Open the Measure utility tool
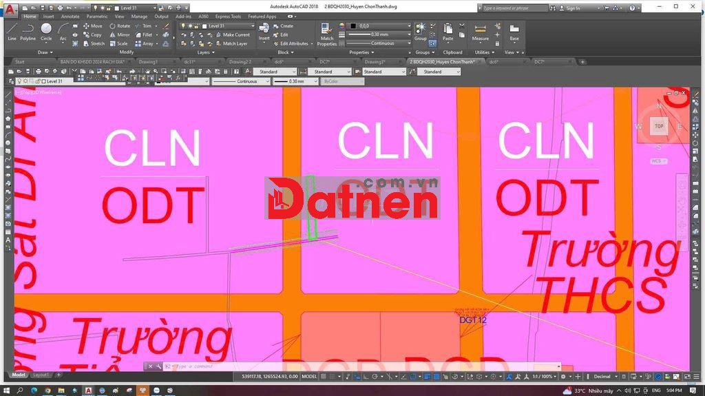705x396 pixels. tap(481, 32)
